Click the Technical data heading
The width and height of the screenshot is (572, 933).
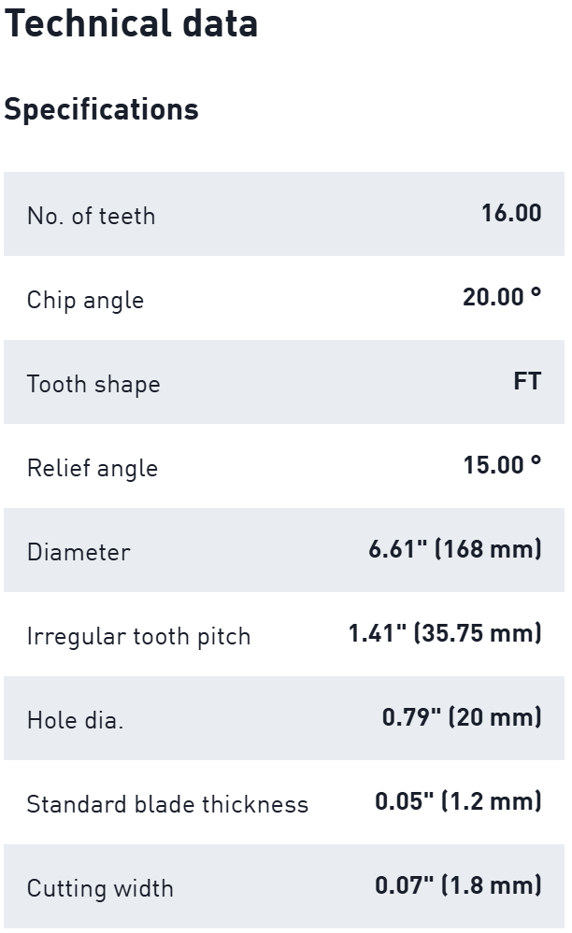pos(131,23)
